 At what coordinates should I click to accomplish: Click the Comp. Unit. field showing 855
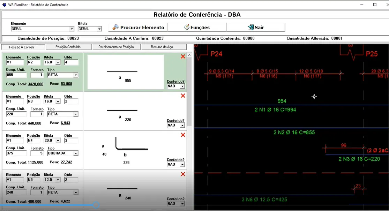16,75
